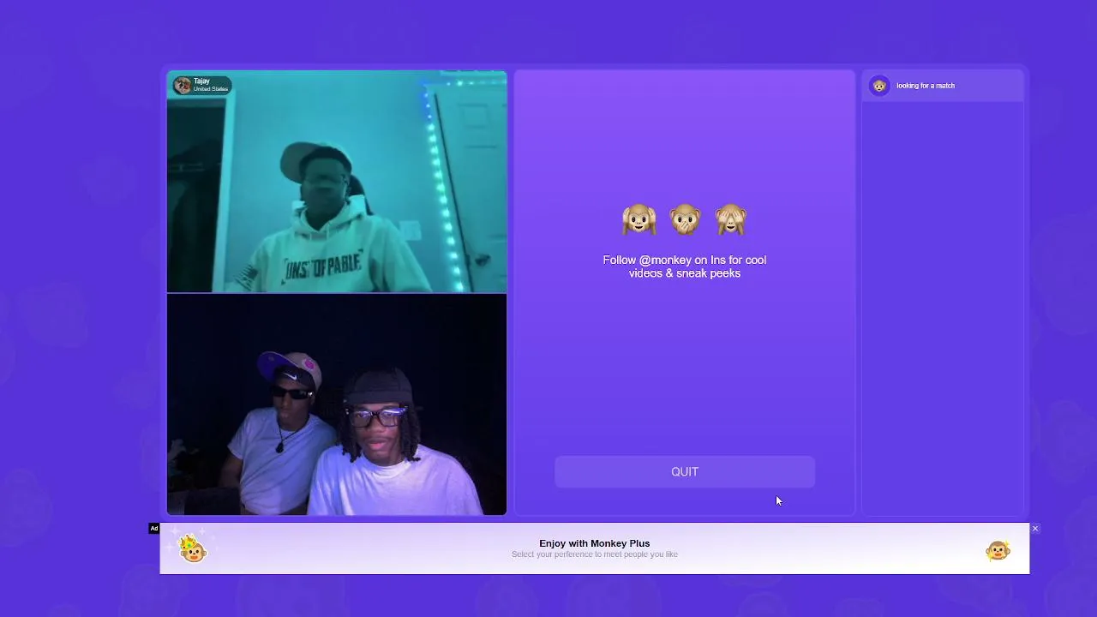Click the see-no-evil monkey emoji
Image resolution: width=1097 pixels, height=617 pixels.
click(x=731, y=220)
